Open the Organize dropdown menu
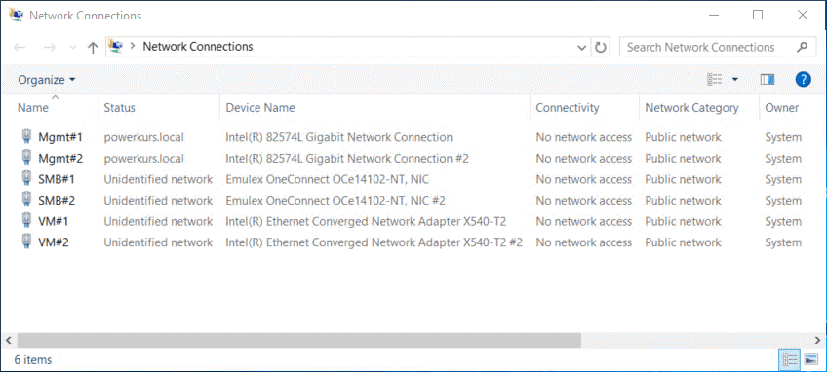Screen dimensions: 827x372 tap(47, 80)
